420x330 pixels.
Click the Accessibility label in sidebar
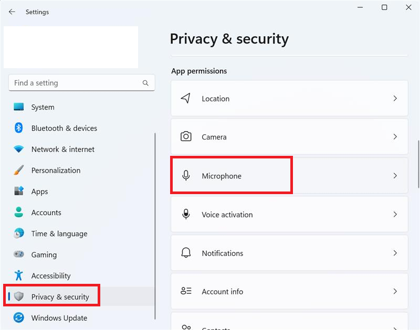click(x=51, y=275)
